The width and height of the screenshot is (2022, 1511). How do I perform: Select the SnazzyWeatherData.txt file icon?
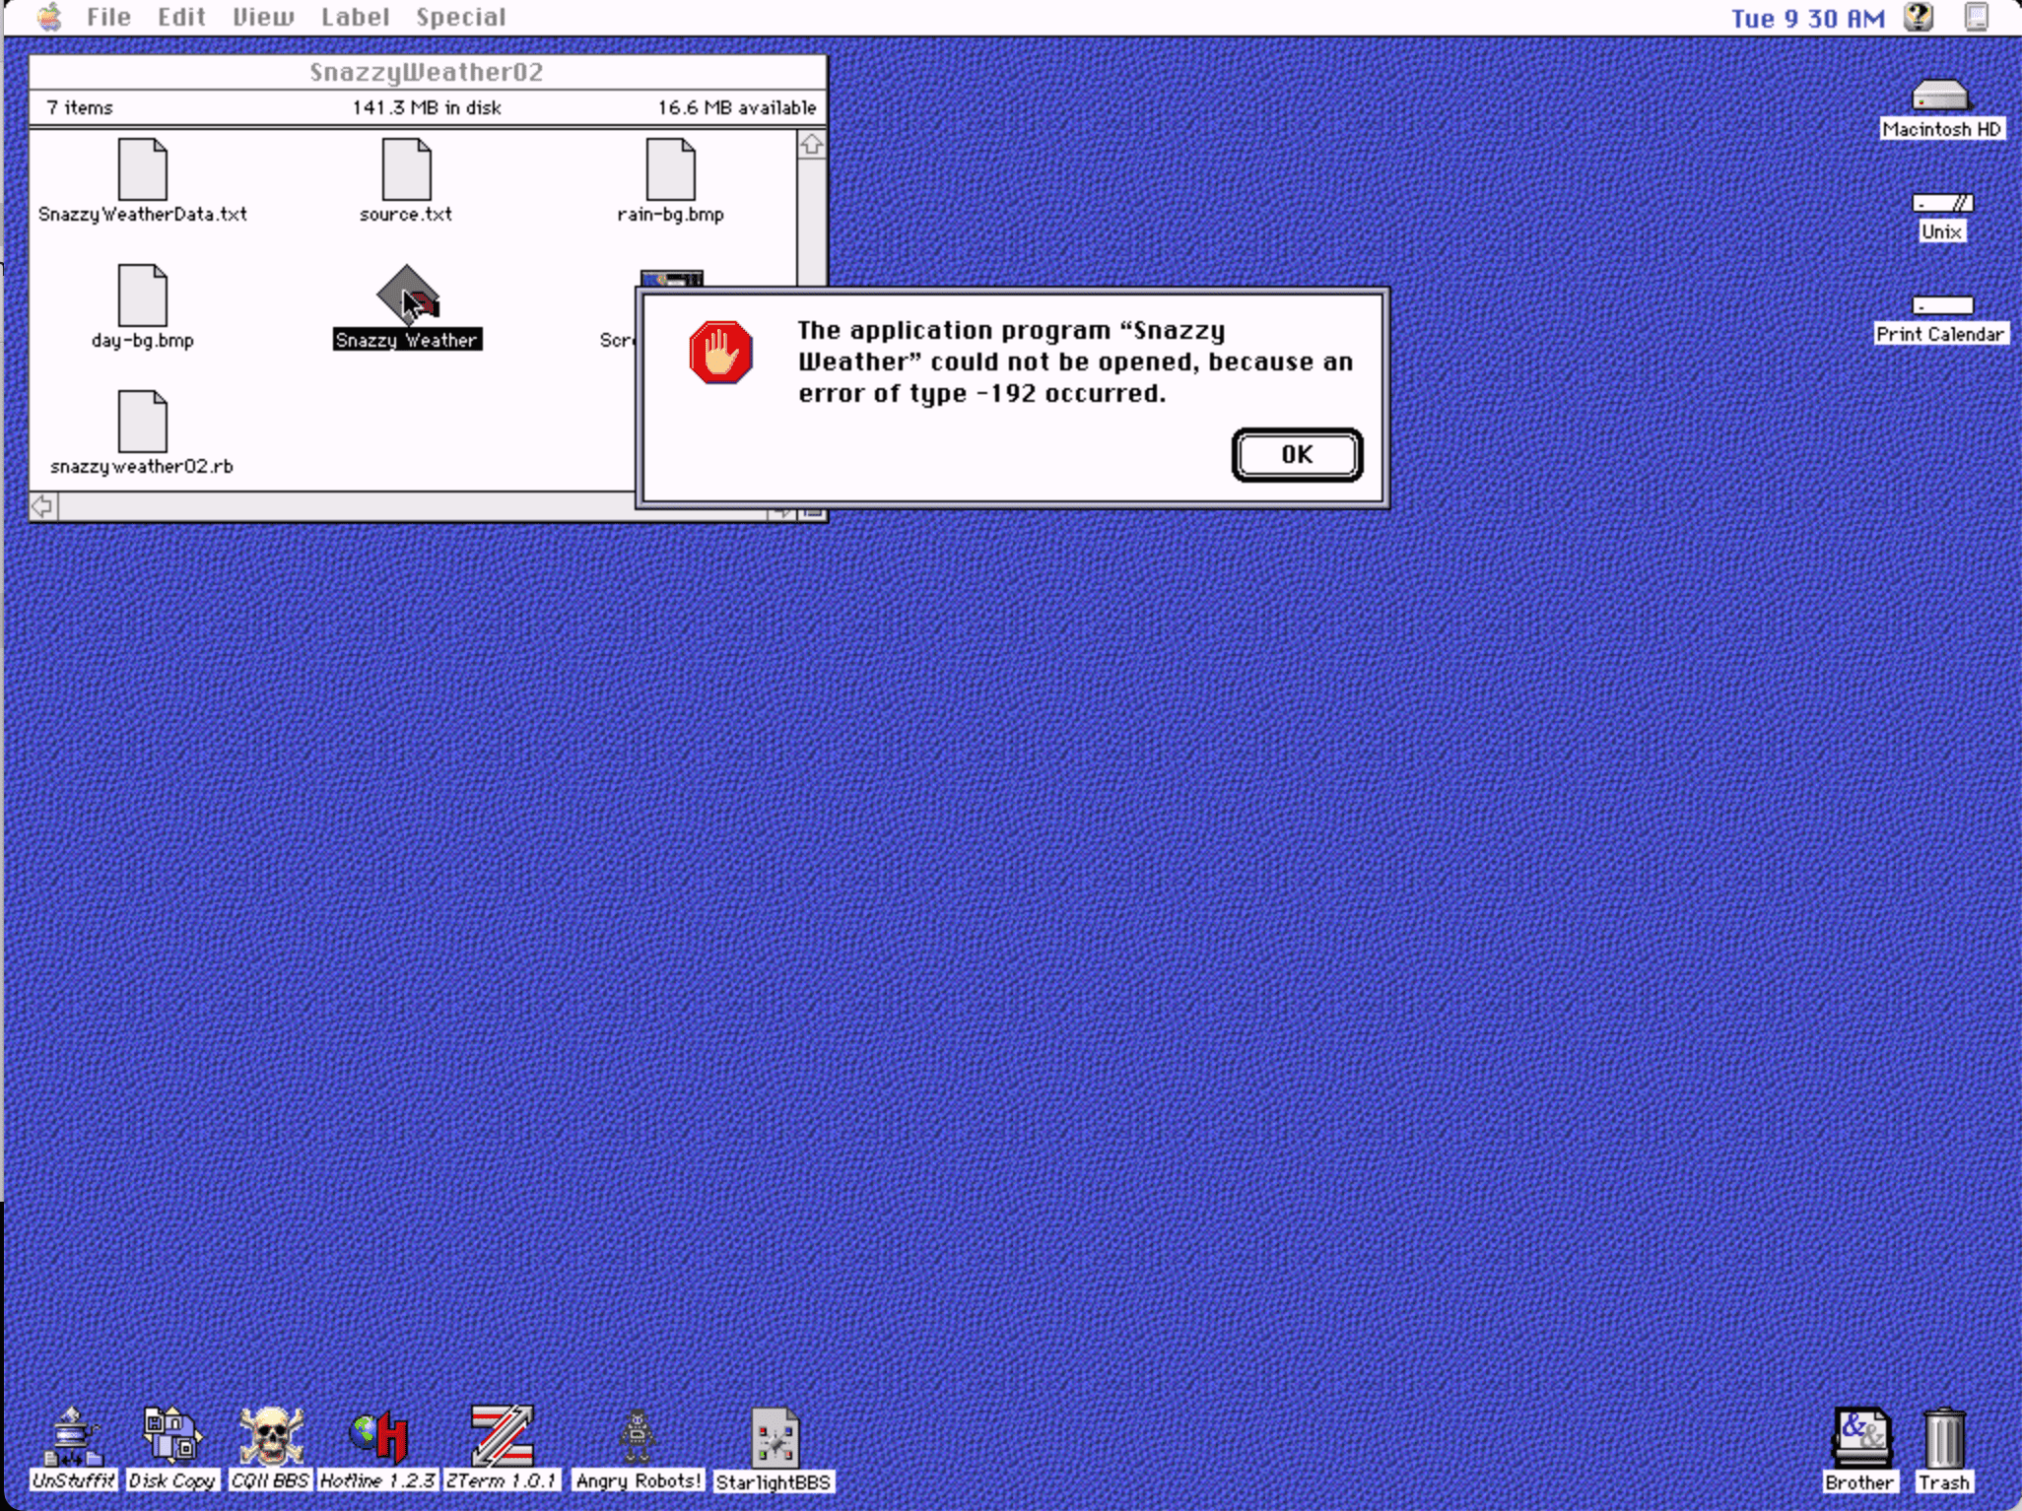142,169
